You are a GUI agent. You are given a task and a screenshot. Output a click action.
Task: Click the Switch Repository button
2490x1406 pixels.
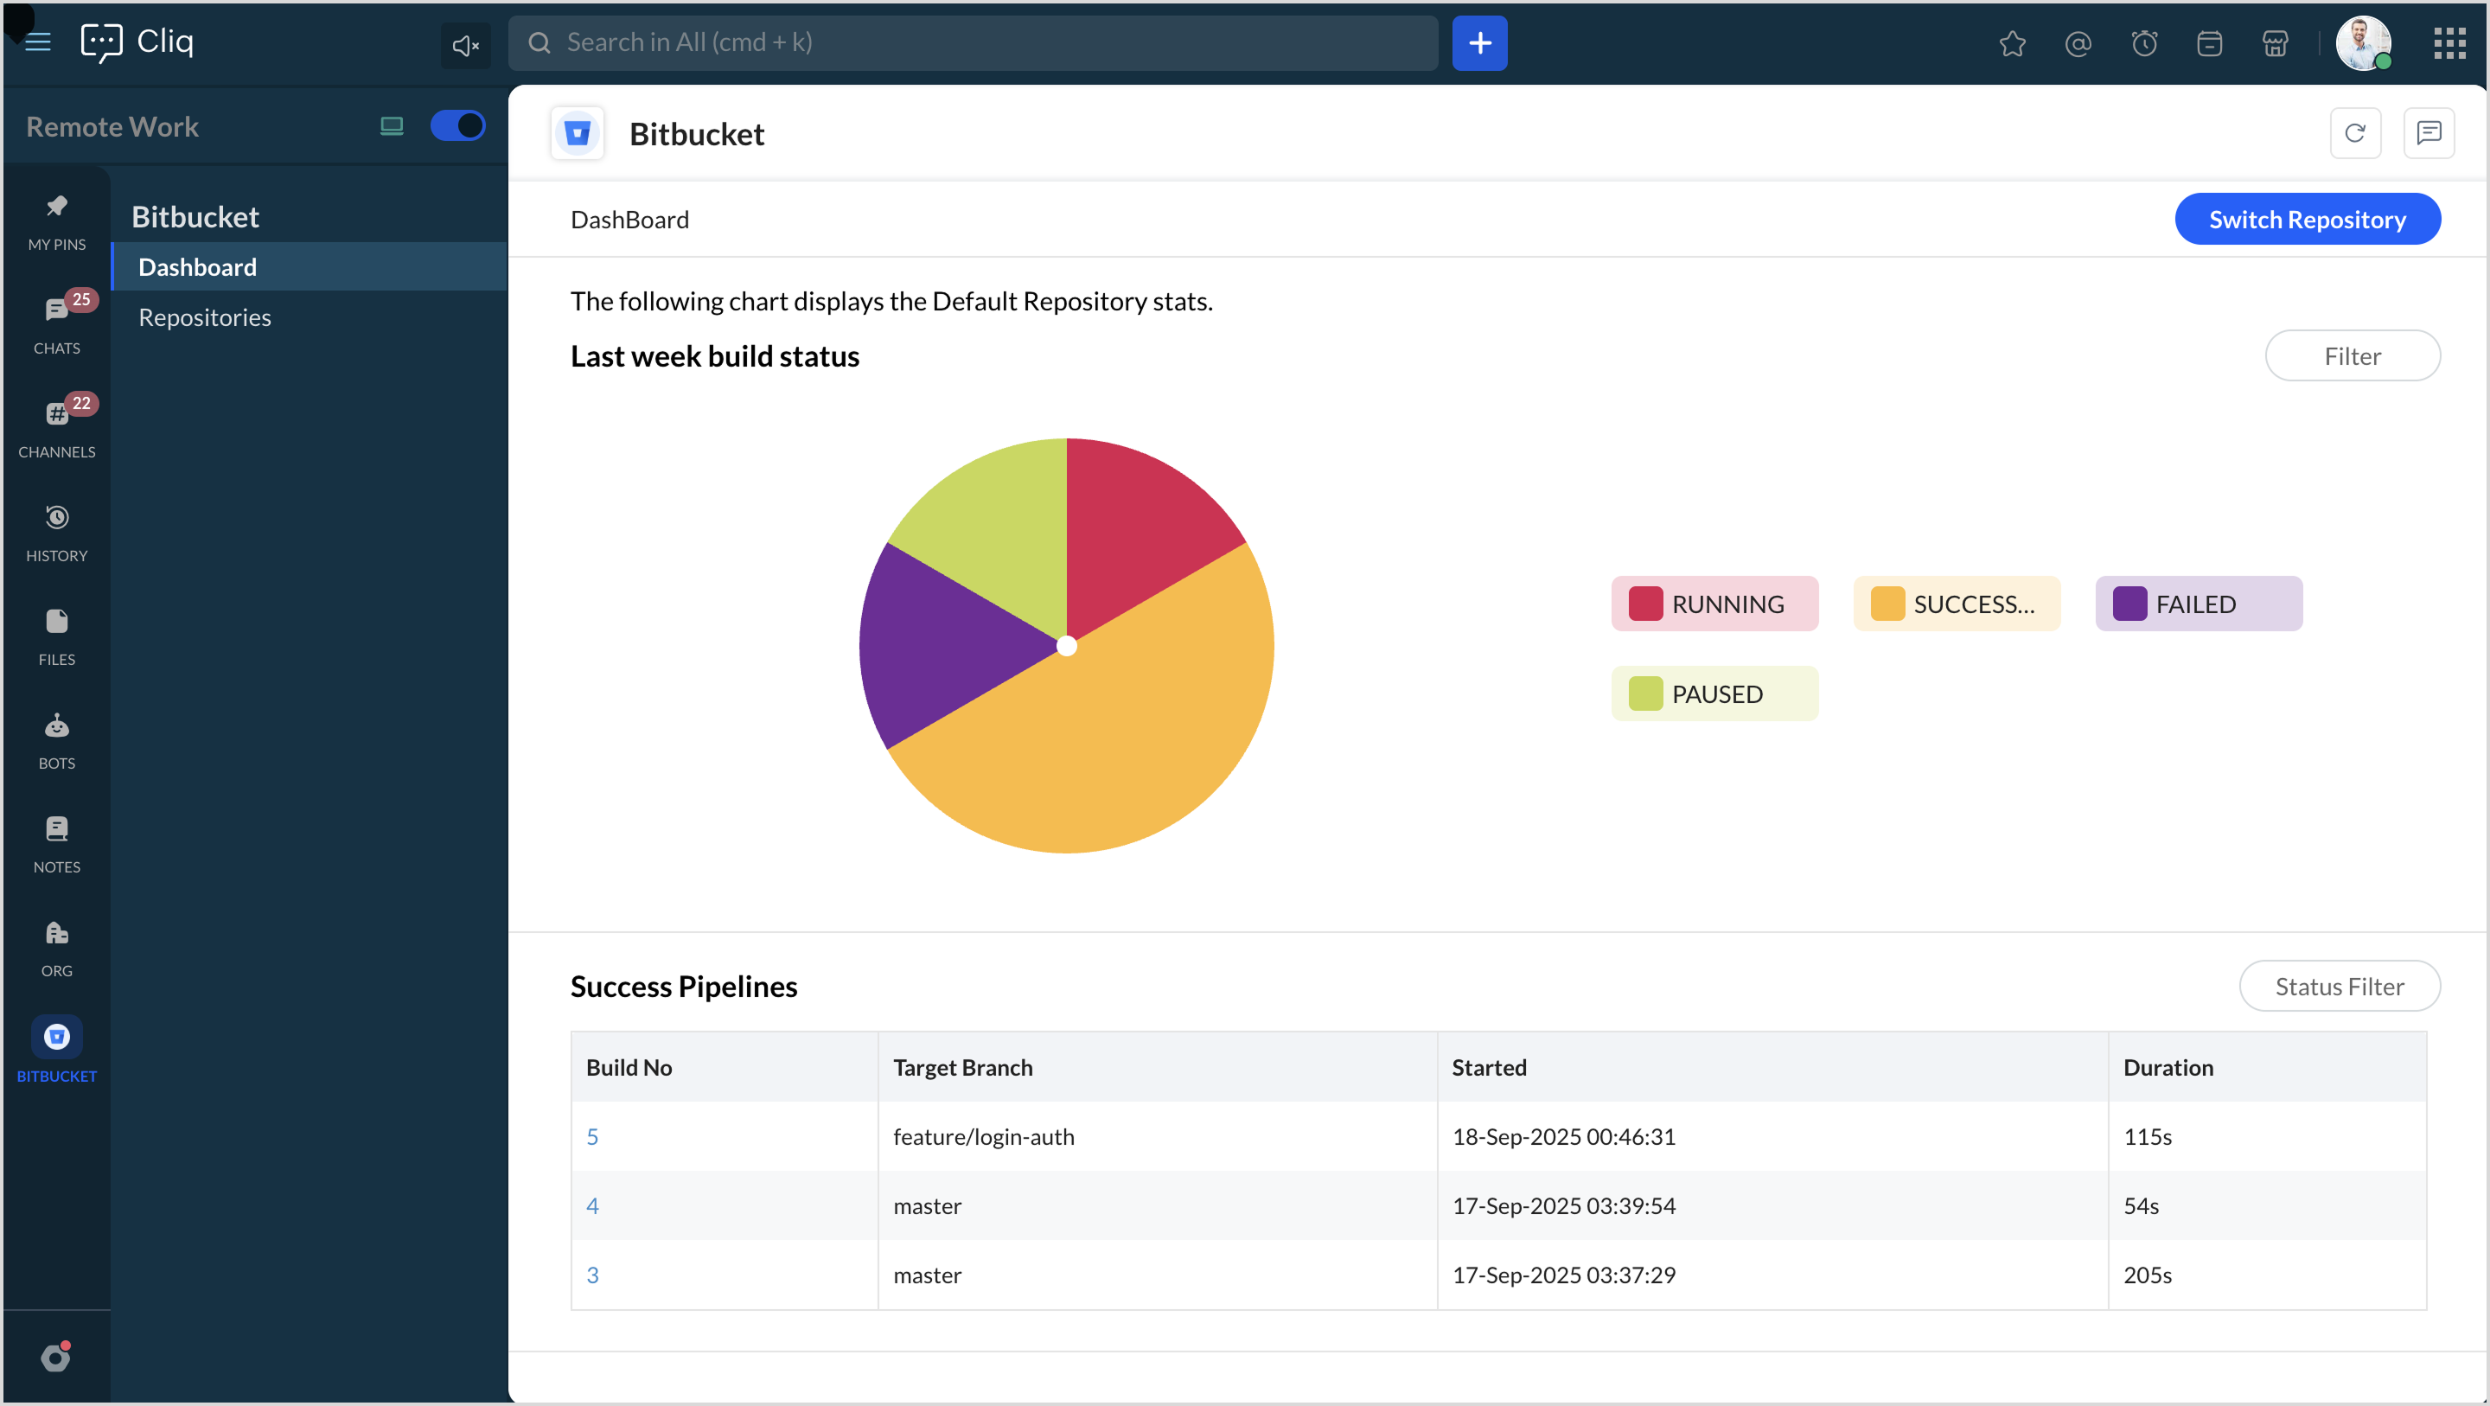pyautogui.click(x=2307, y=219)
